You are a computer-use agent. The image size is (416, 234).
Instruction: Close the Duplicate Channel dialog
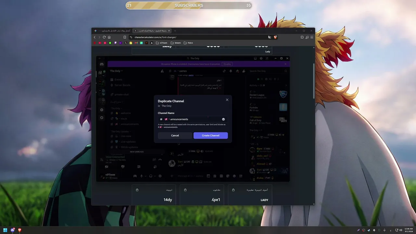click(227, 100)
